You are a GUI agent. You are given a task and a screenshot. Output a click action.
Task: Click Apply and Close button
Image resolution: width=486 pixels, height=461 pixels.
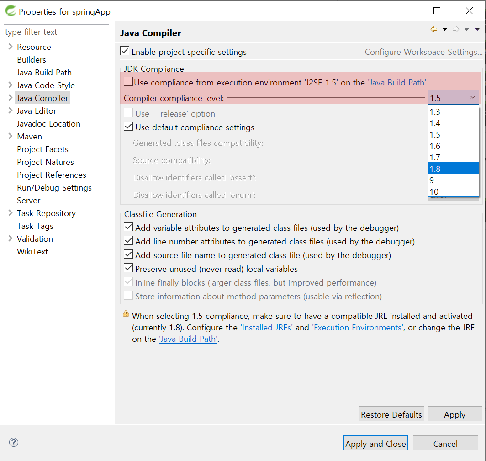[375, 443]
